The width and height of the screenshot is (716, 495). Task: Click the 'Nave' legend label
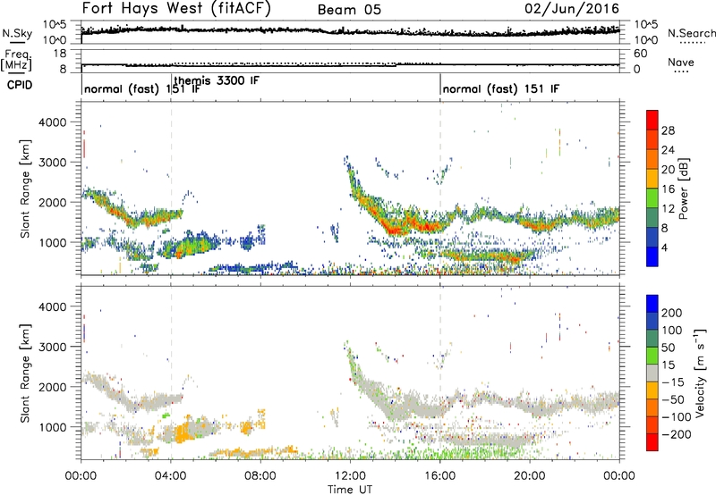coord(680,63)
